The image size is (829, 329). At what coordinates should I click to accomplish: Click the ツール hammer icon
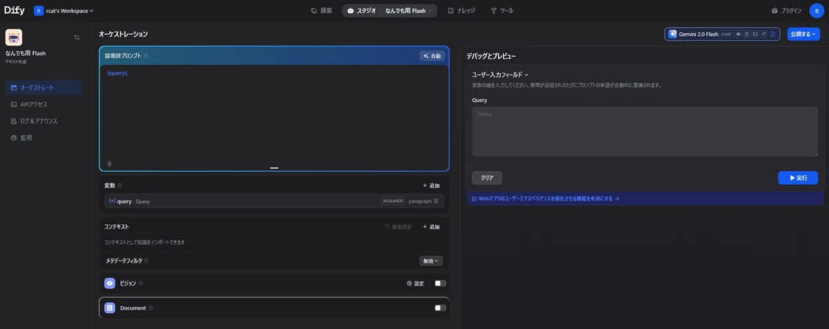(493, 11)
